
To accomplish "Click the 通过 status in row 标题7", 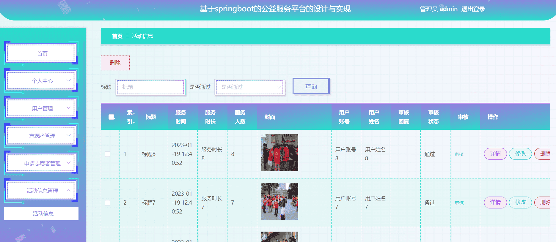I will click(430, 203).
